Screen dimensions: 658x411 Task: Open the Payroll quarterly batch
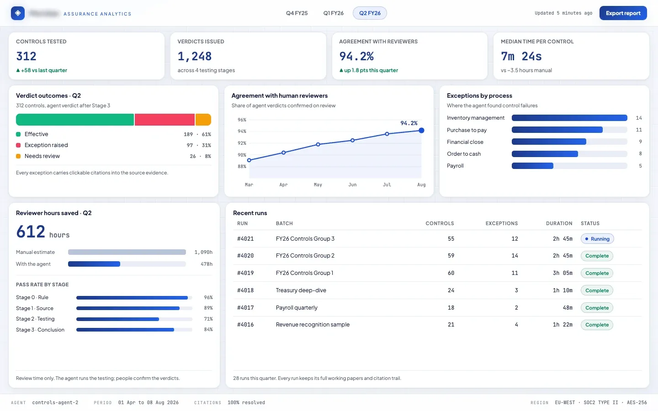[297, 308]
